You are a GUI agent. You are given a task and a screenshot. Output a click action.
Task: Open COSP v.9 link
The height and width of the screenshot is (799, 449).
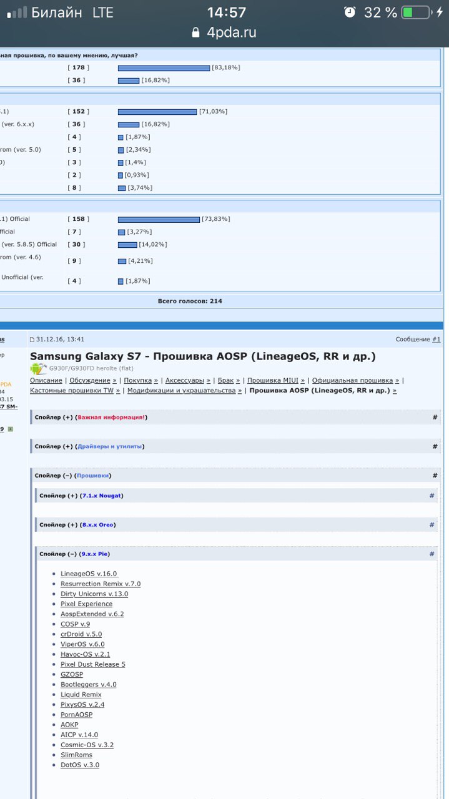click(75, 624)
